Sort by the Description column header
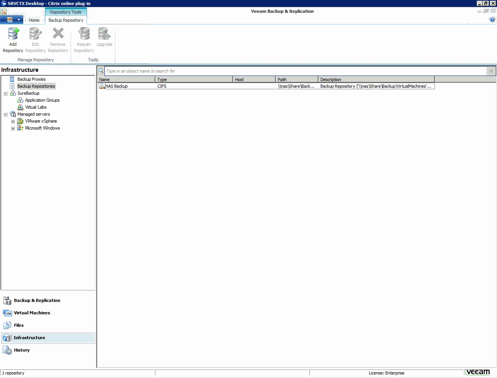This screenshot has height=378, width=497. click(377, 80)
